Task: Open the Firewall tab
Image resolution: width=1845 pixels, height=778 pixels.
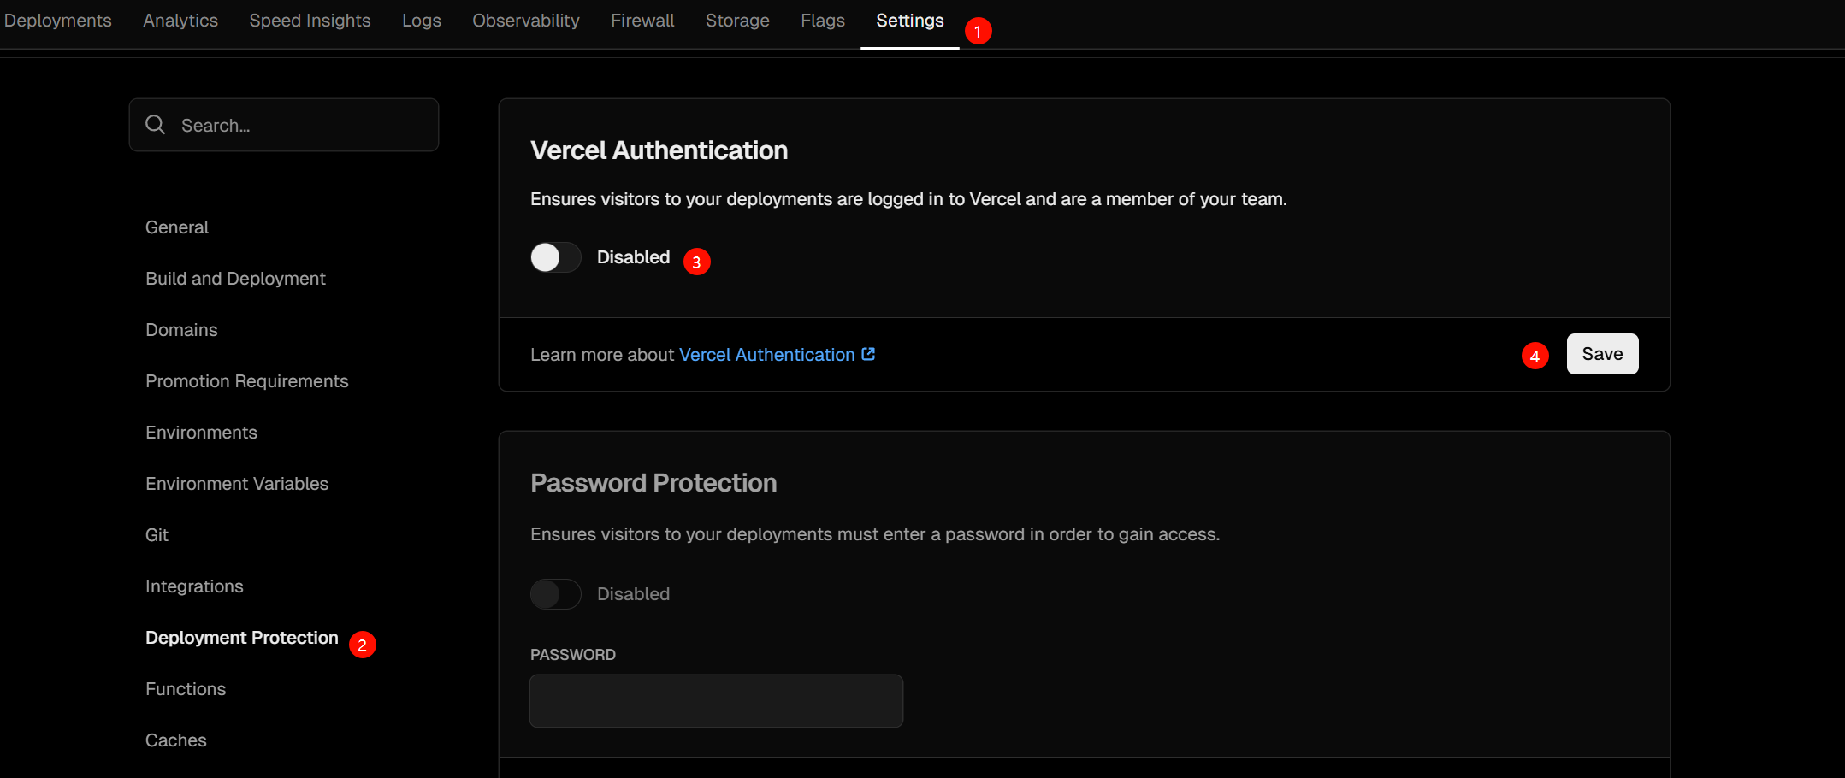Action: click(642, 21)
